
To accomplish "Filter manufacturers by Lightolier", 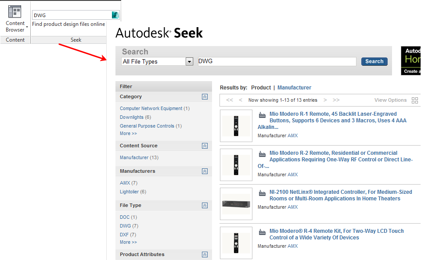I will [x=129, y=192].
